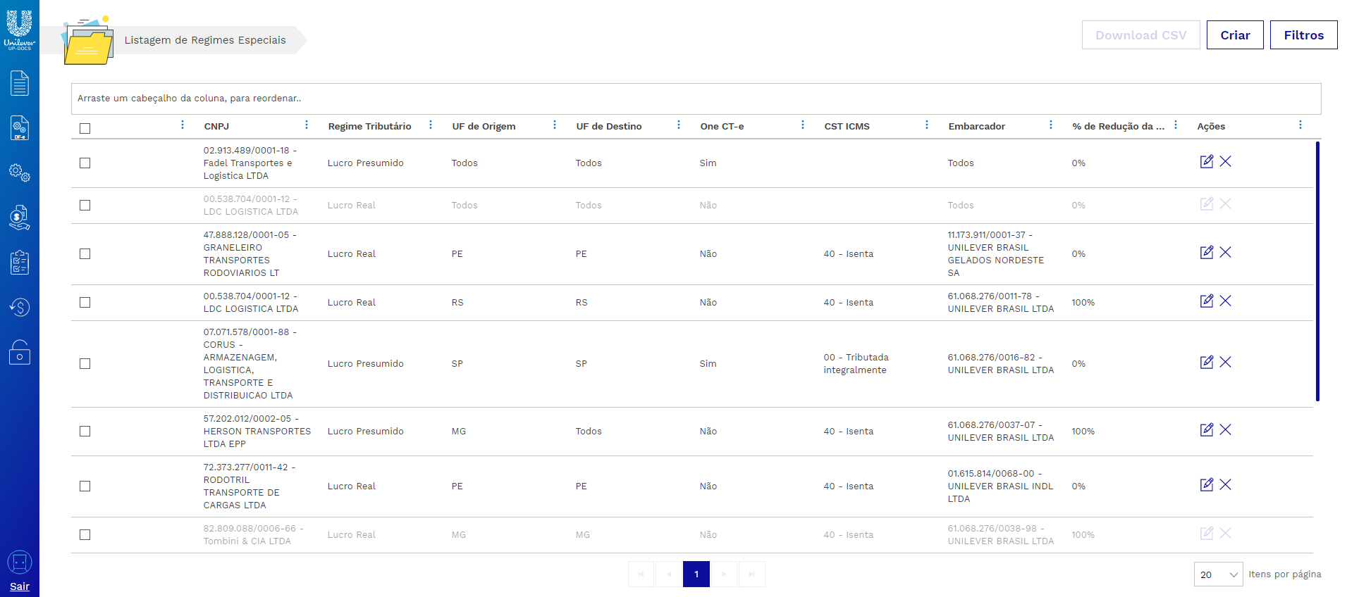Check the greyed LDC LOGISTICA Todos row checkbox
This screenshot has width=1347, height=597.
[x=85, y=206]
